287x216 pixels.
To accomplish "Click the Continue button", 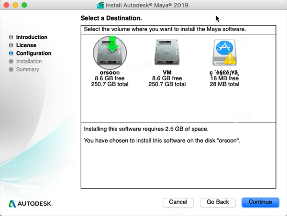I will coord(260,202).
